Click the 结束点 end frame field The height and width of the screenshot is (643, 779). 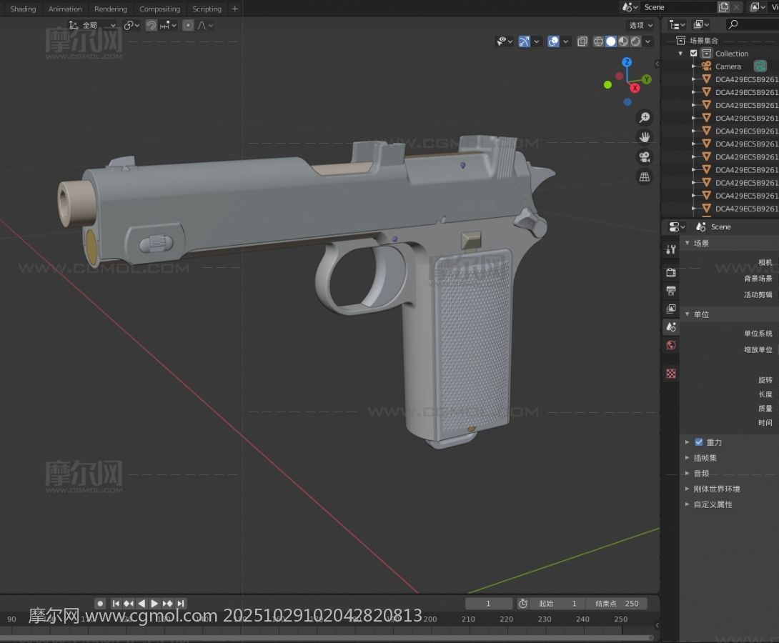pos(617,604)
